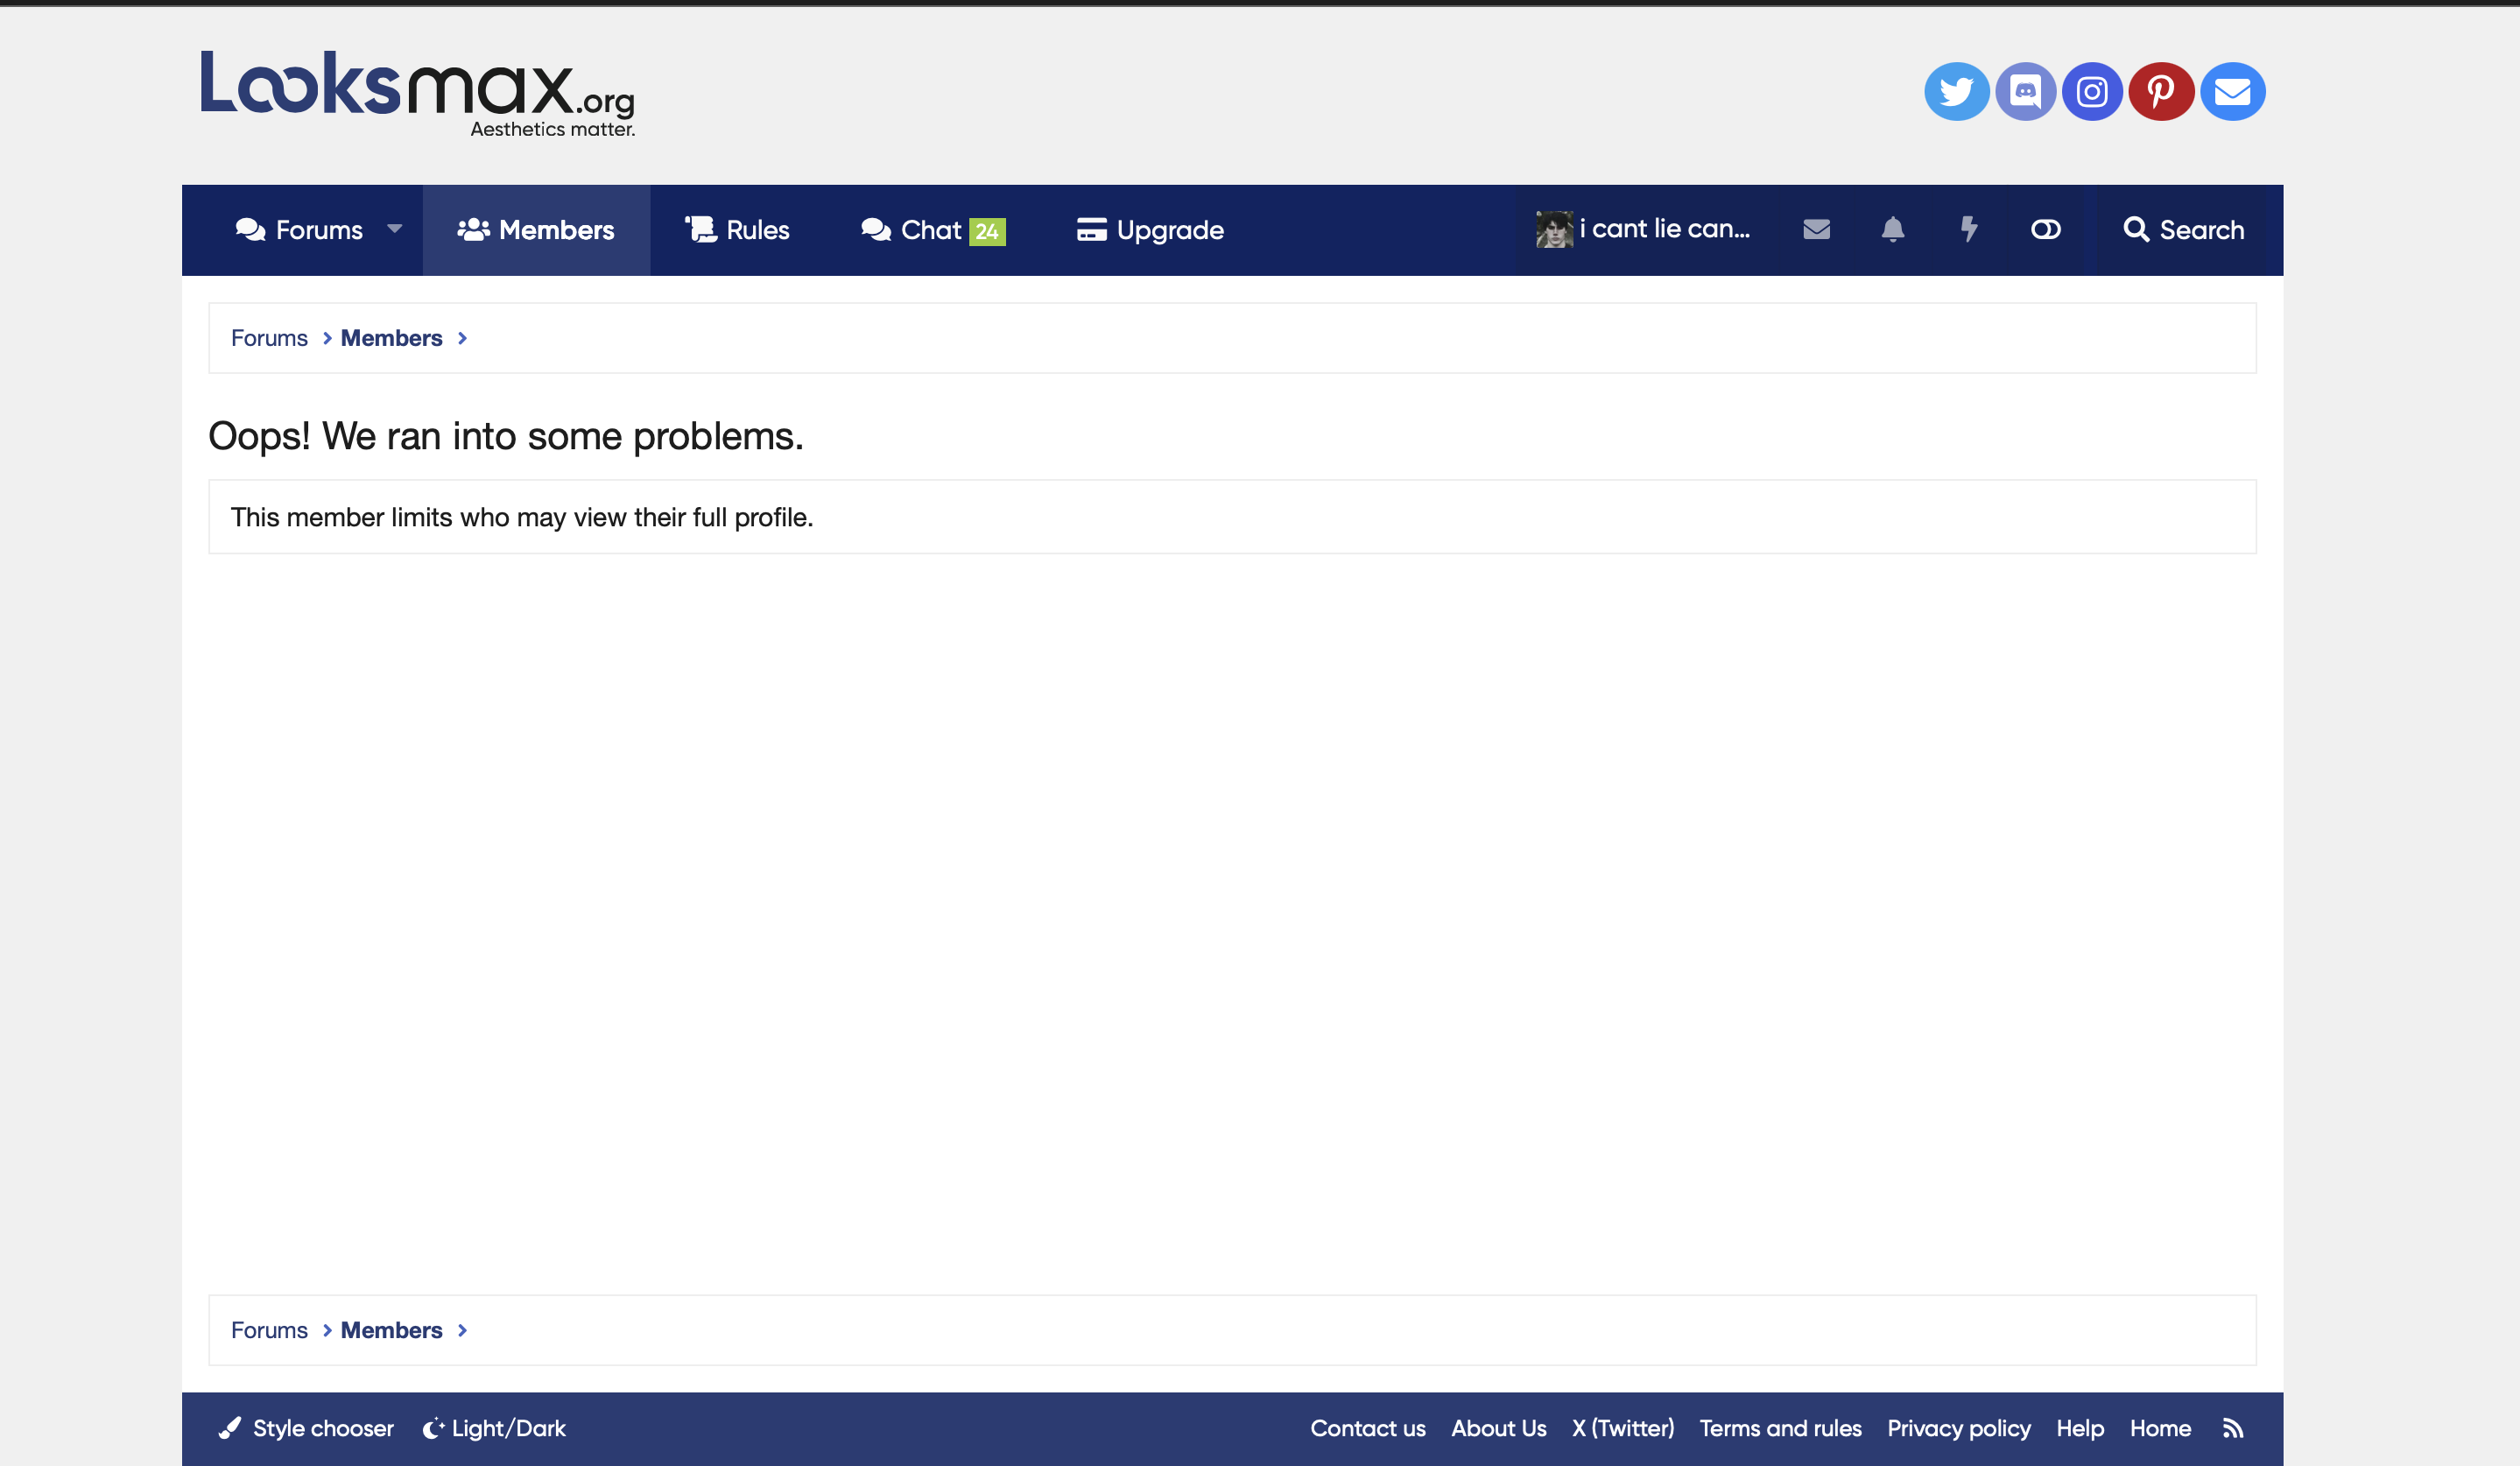The height and width of the screenshot is (1466, 2520).
Task: Click the Terms and rules link
Action: click(x=1780, y=1428)
